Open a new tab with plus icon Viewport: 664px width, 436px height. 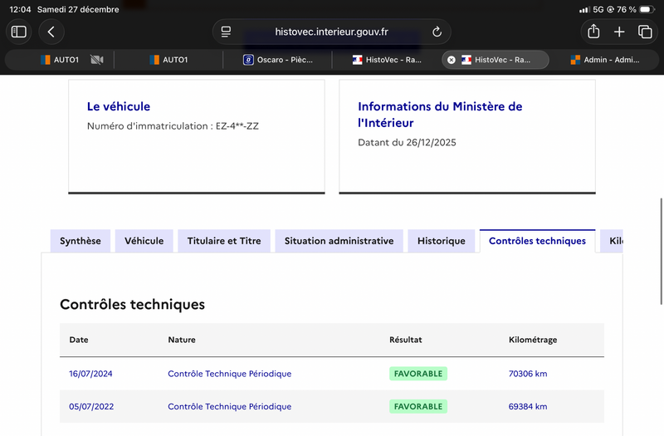tap(619, 32)
